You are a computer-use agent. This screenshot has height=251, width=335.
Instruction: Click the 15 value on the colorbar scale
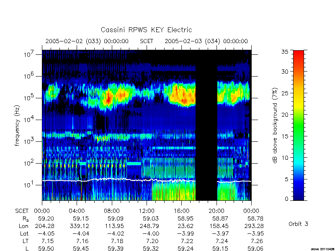coord(285,136)
